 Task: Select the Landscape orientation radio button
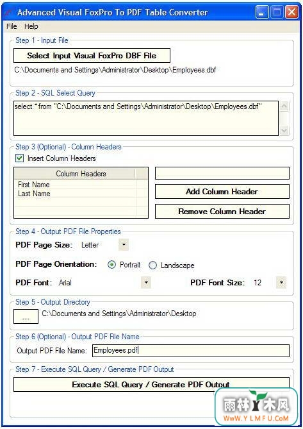click(152, 265)
